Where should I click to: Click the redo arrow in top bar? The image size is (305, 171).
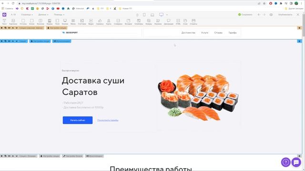pyautogui.click(x=264, y=15)
